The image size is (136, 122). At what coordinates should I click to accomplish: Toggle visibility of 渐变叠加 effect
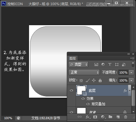tap(88, 104)
